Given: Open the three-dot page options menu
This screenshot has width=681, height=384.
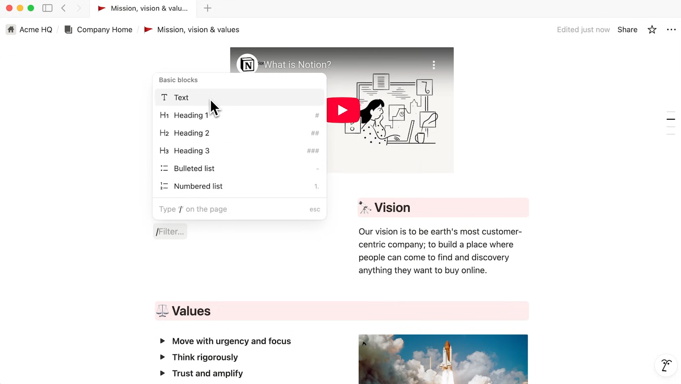Looking at the screenshot, I should [671, 30].
